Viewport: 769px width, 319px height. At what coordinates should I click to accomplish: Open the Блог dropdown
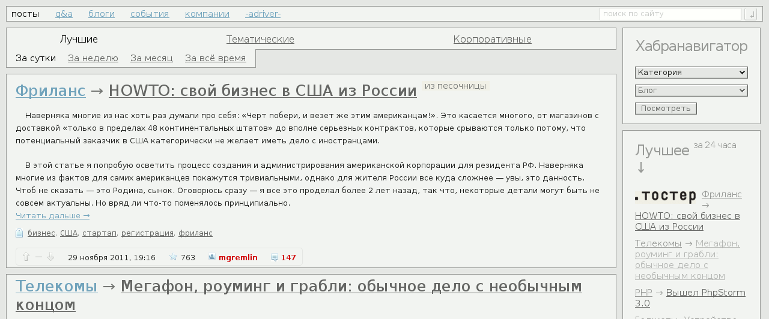point(691,91)
